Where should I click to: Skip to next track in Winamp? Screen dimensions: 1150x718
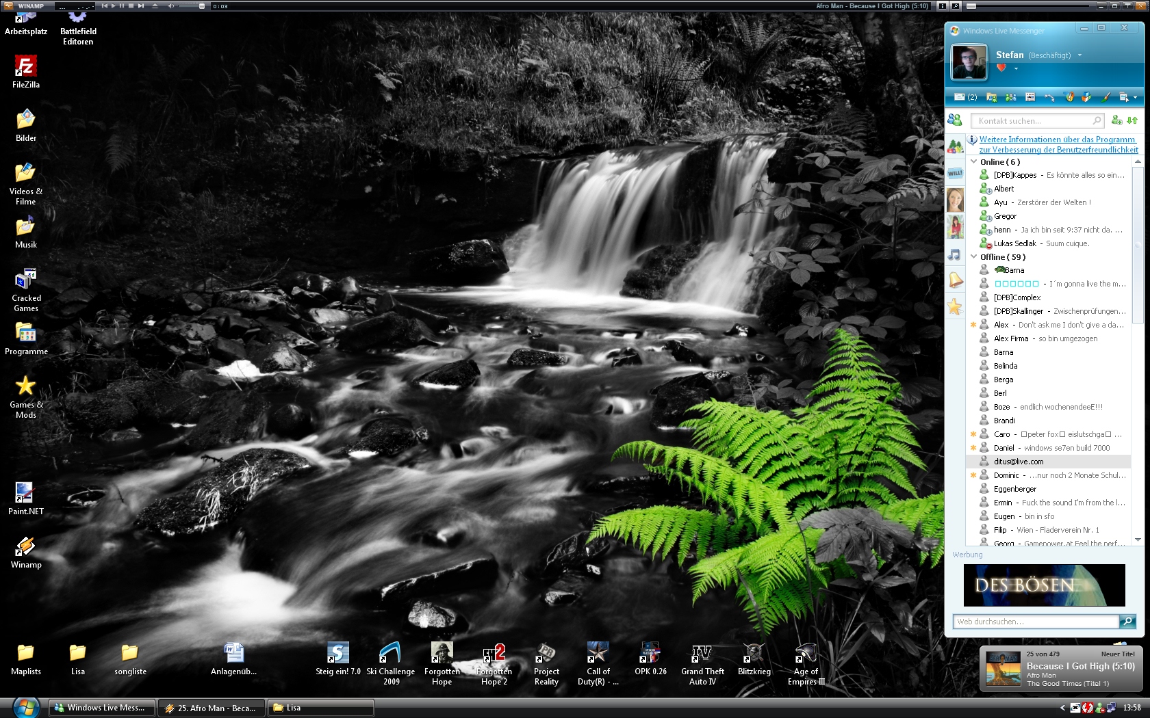click(141, 5)
